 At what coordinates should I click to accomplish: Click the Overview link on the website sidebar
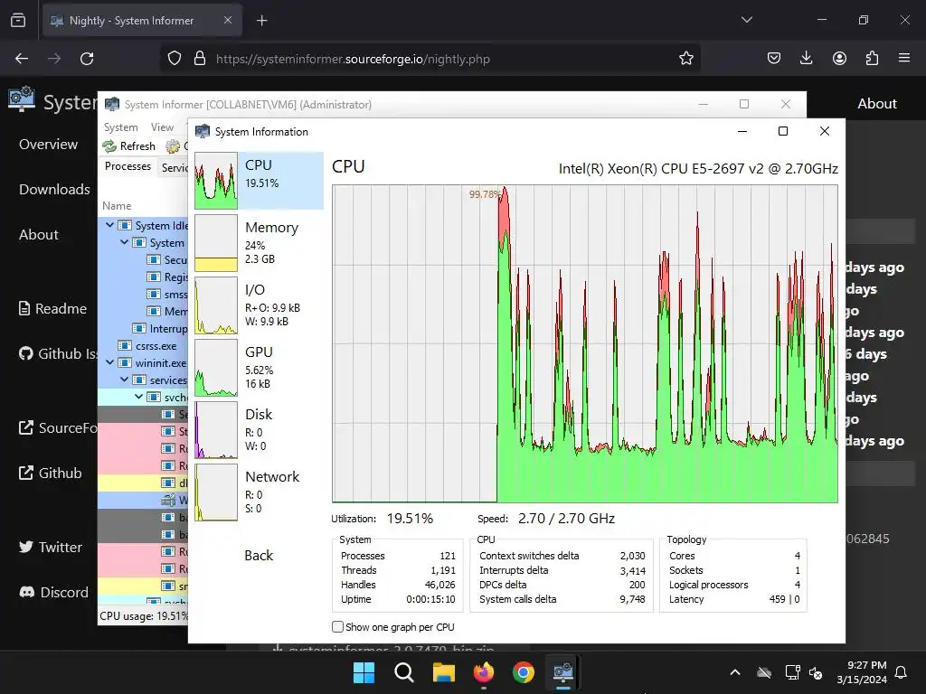pos(49,145)
